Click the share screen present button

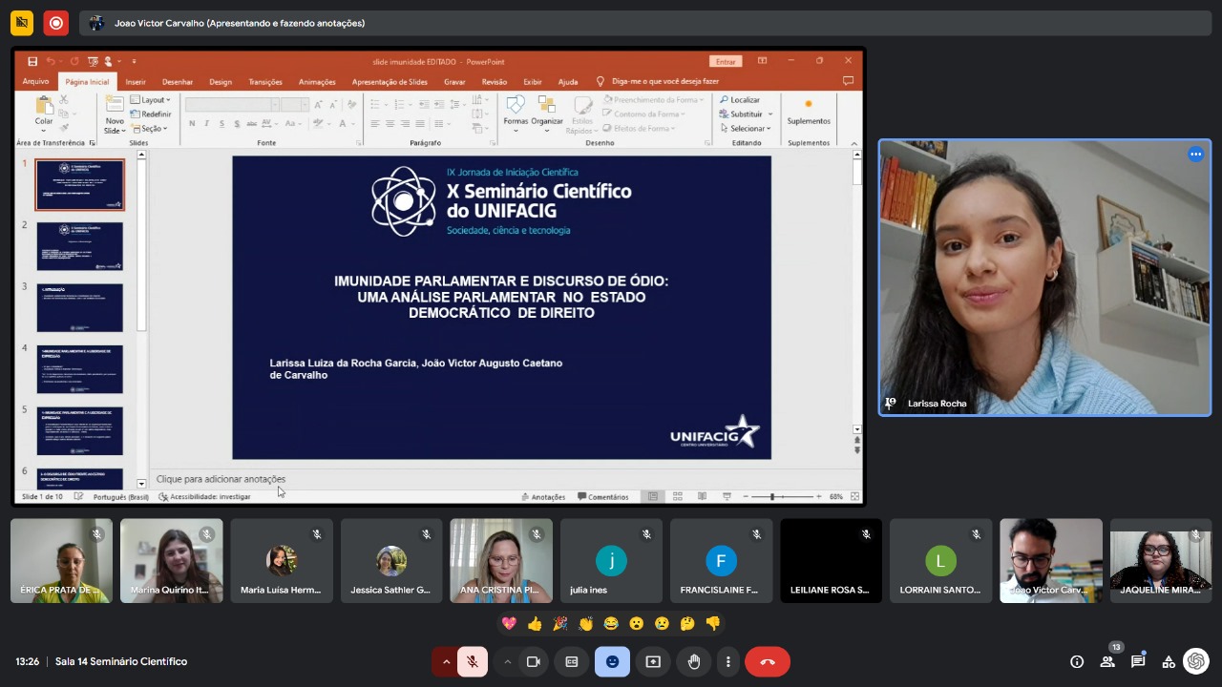click(x=653, y=661)
